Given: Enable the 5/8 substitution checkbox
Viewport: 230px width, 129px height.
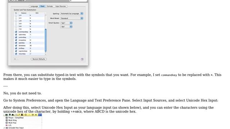Looking at the screenshot, I should (x=16, y=26).
